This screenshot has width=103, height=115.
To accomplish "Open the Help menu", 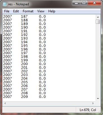I will (52, 11).
